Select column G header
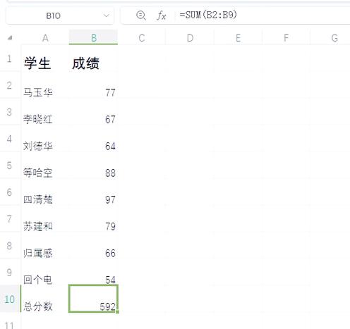350x329 pixels. point(334,37)
